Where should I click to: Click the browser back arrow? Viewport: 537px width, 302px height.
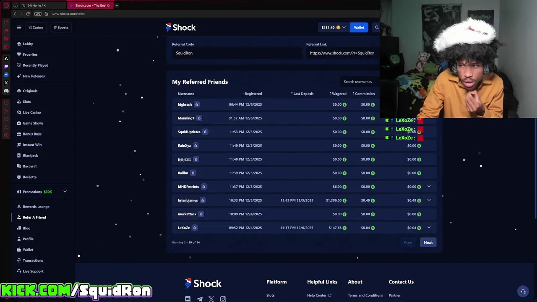(15, 14)
